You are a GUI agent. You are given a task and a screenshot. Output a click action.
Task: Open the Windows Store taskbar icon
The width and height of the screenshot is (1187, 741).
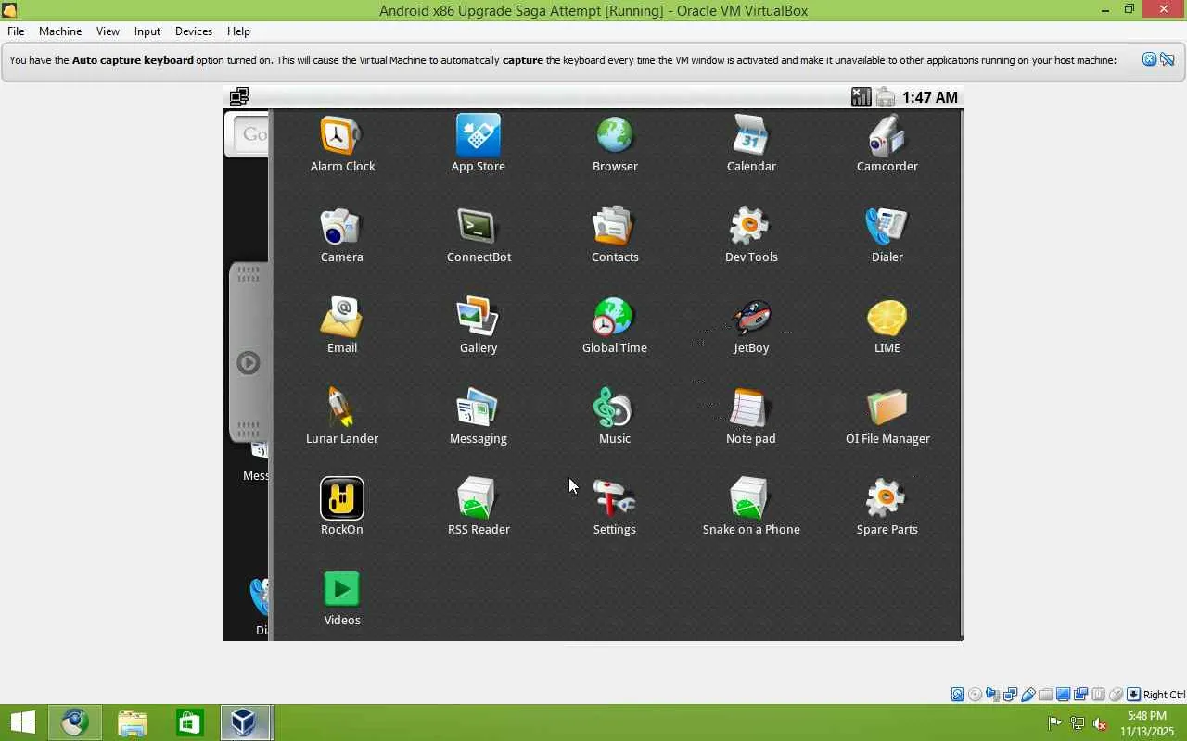click(x=189, y=722)
